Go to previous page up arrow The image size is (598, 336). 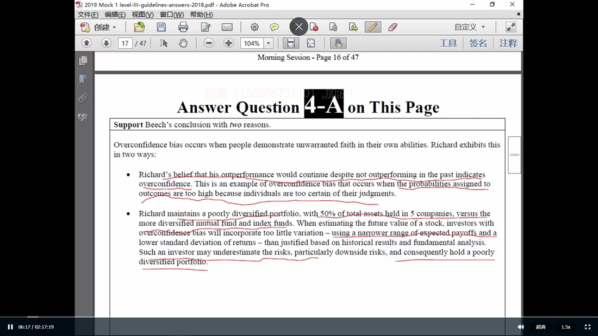(x=86, y=43)
